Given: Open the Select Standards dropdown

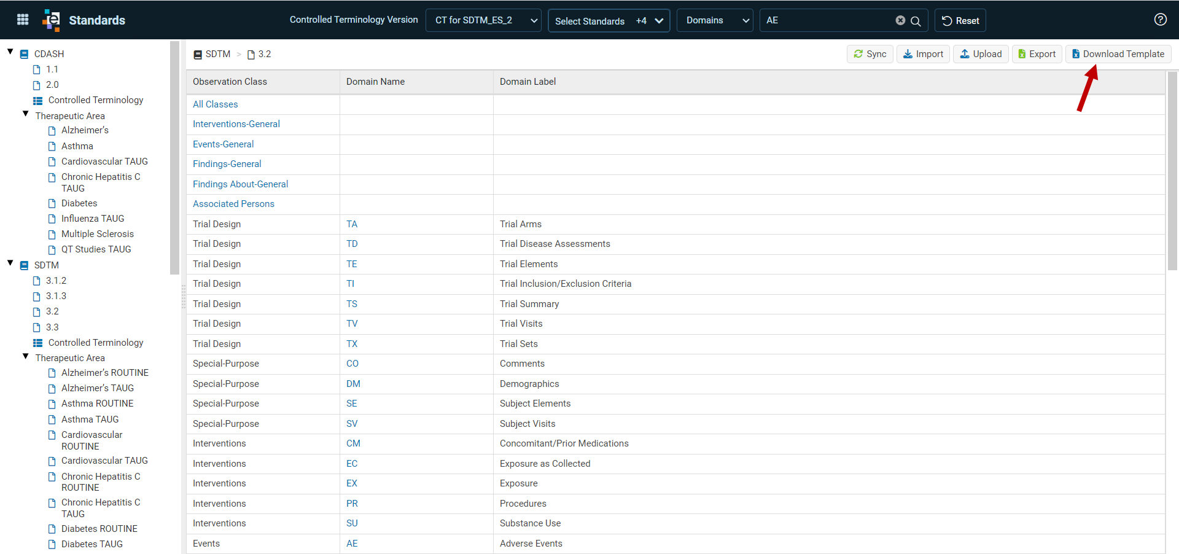Looking at the screenshot, I should click(x=609, y=20).
